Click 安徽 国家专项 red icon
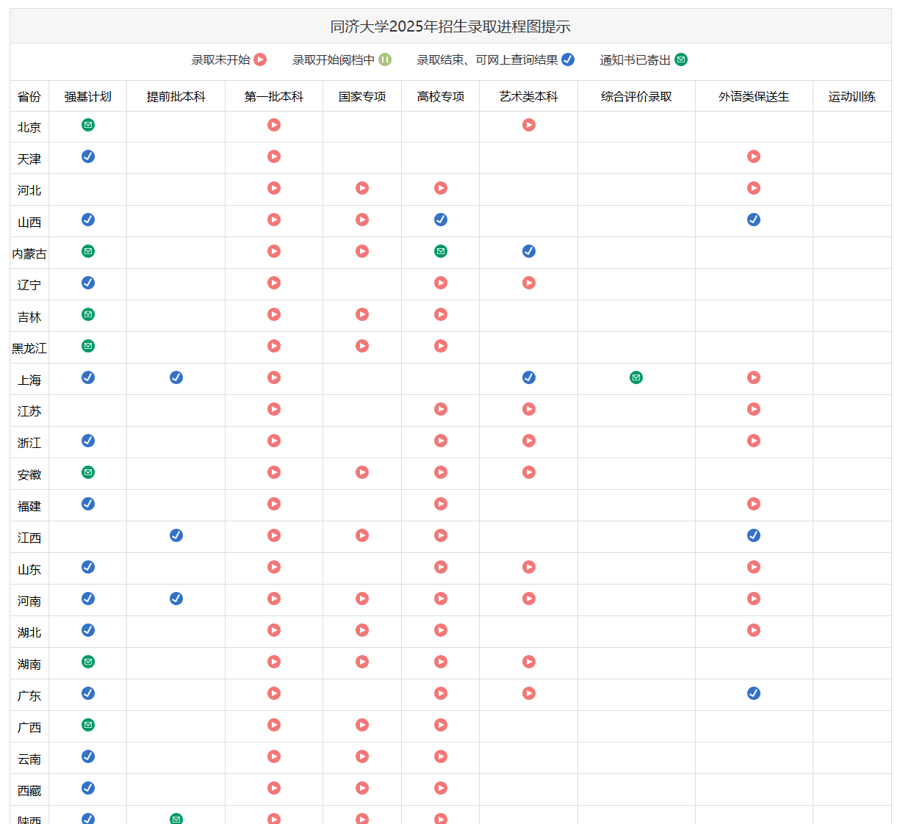900x824 pixels. click(x=362, y=472)
